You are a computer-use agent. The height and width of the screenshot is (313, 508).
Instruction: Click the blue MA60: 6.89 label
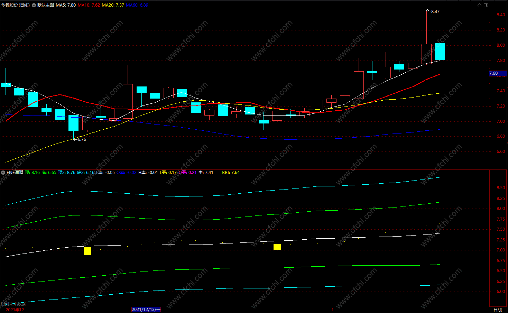tap(137, 5)
